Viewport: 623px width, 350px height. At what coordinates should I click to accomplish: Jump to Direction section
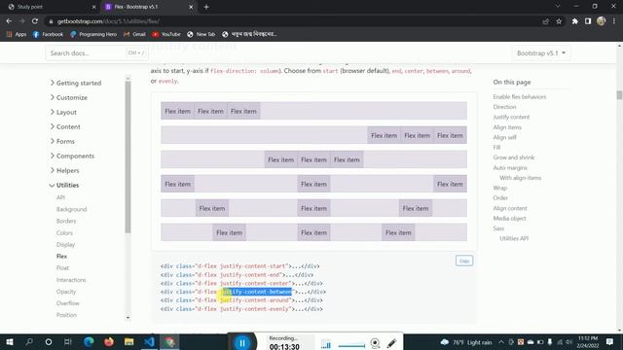pos(504,107)
